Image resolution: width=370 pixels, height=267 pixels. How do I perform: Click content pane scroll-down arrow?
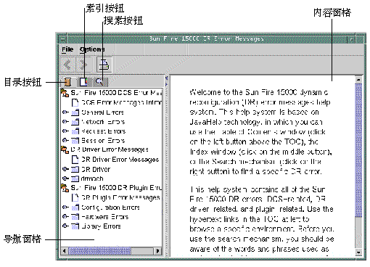point(358,252)
